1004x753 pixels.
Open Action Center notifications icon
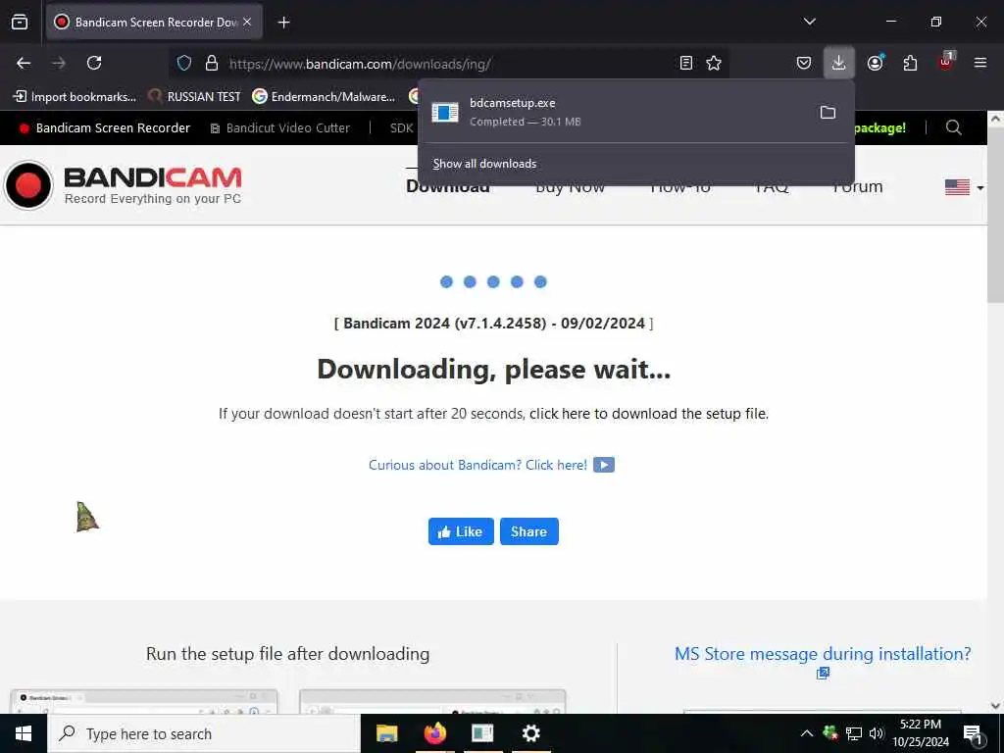[972, 733]
